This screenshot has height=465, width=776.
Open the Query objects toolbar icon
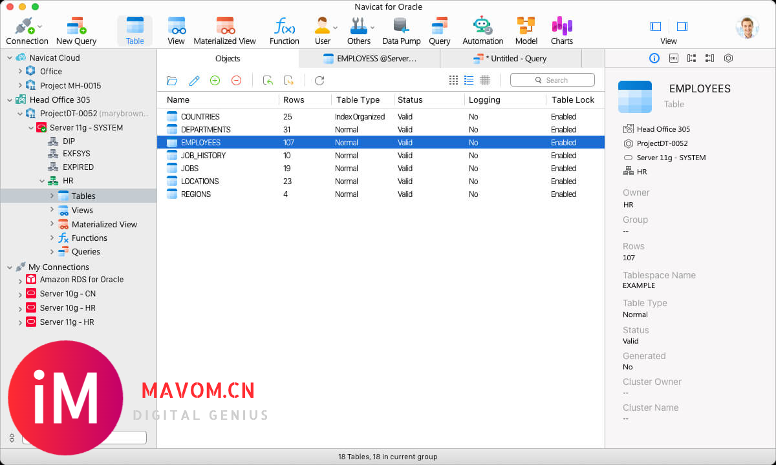tap(440, 30)
